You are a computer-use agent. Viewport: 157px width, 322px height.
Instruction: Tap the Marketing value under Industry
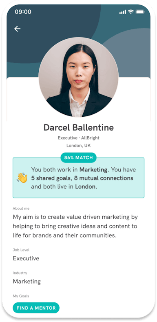pyautogui.click(x=27, y=281)
